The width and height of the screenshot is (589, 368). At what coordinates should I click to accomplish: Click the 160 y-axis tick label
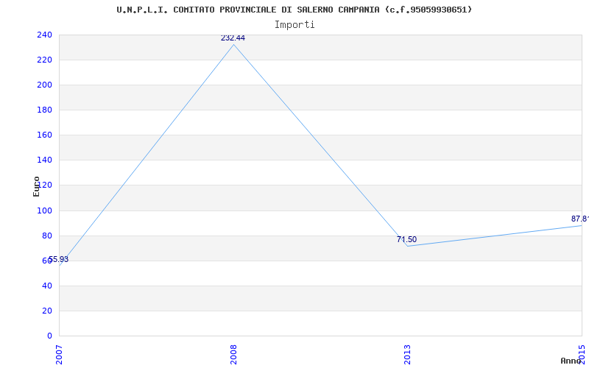click(44, 135)
